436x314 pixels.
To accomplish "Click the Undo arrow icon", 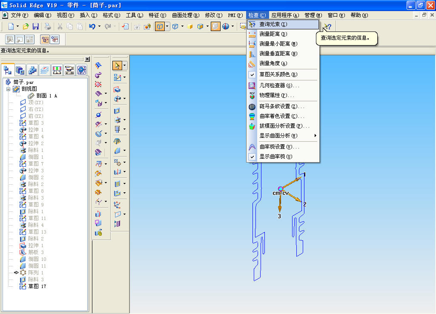I will coord(92,26).
